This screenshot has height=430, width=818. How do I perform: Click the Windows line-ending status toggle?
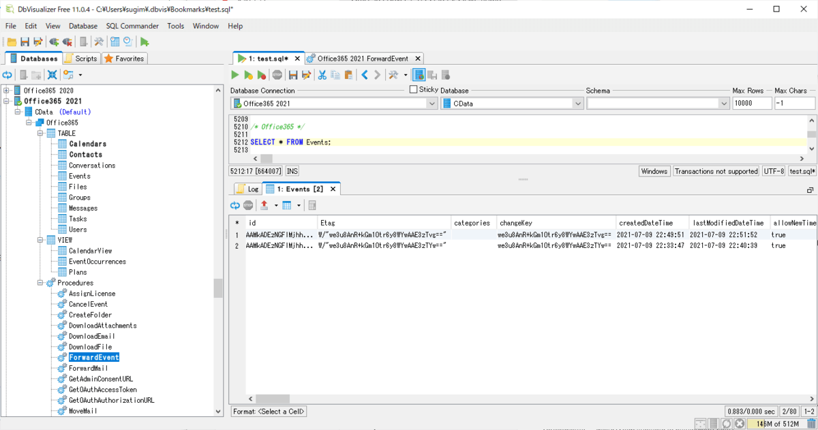(x=654, y=170)
